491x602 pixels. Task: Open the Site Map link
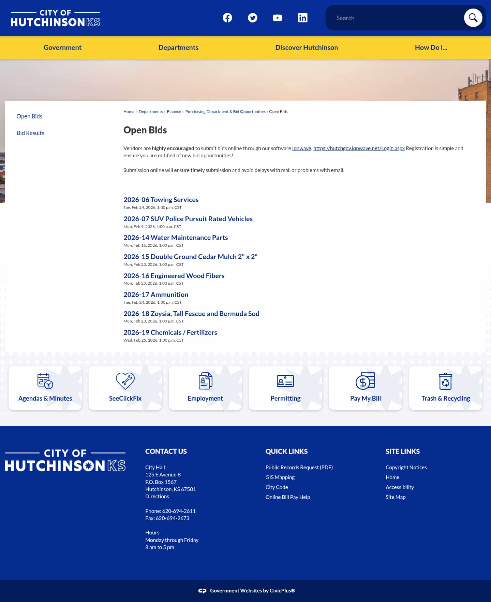(396, 497)
